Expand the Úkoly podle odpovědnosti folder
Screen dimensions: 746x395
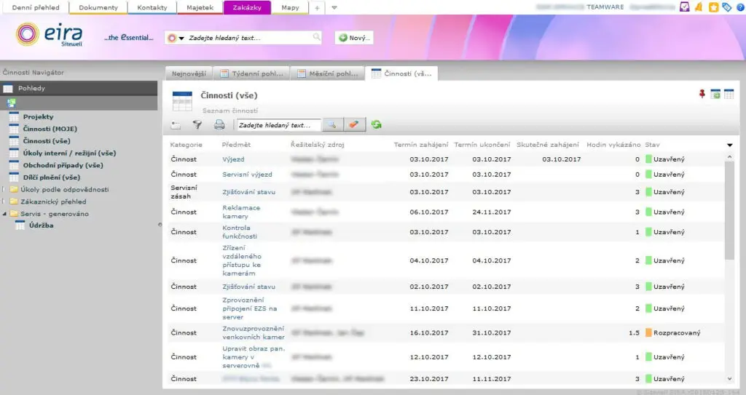tap(4, 190)
